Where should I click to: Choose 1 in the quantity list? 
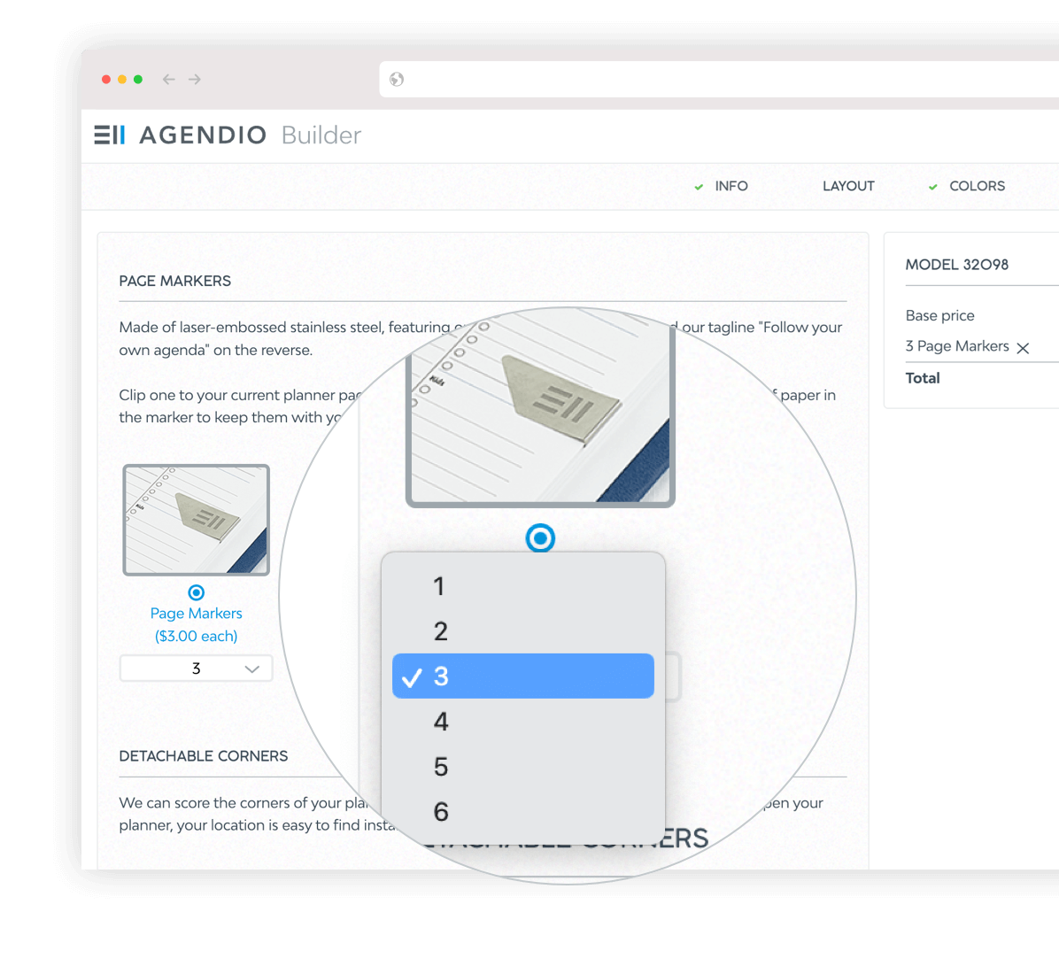click(x=522, y=585)
